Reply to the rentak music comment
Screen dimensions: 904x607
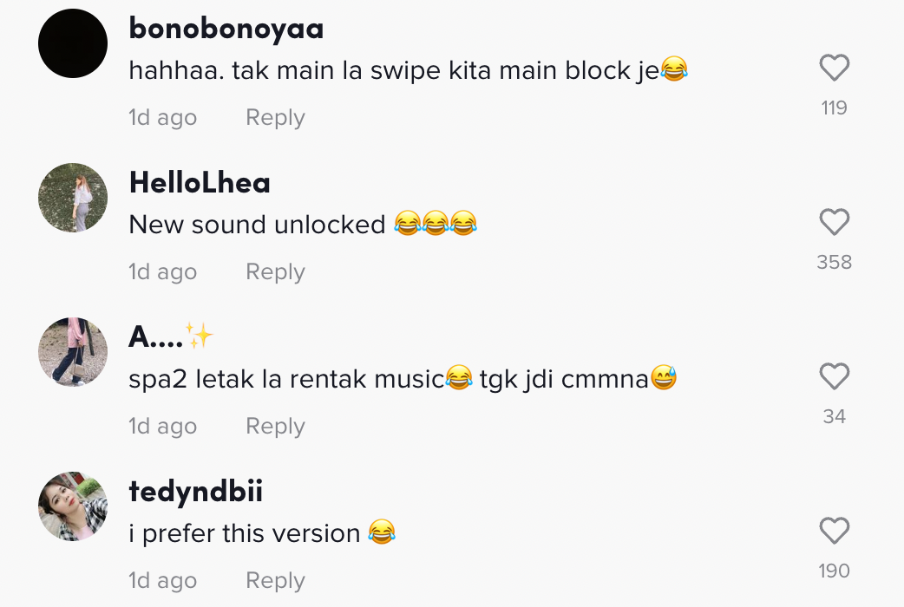(x=275, y=427)
